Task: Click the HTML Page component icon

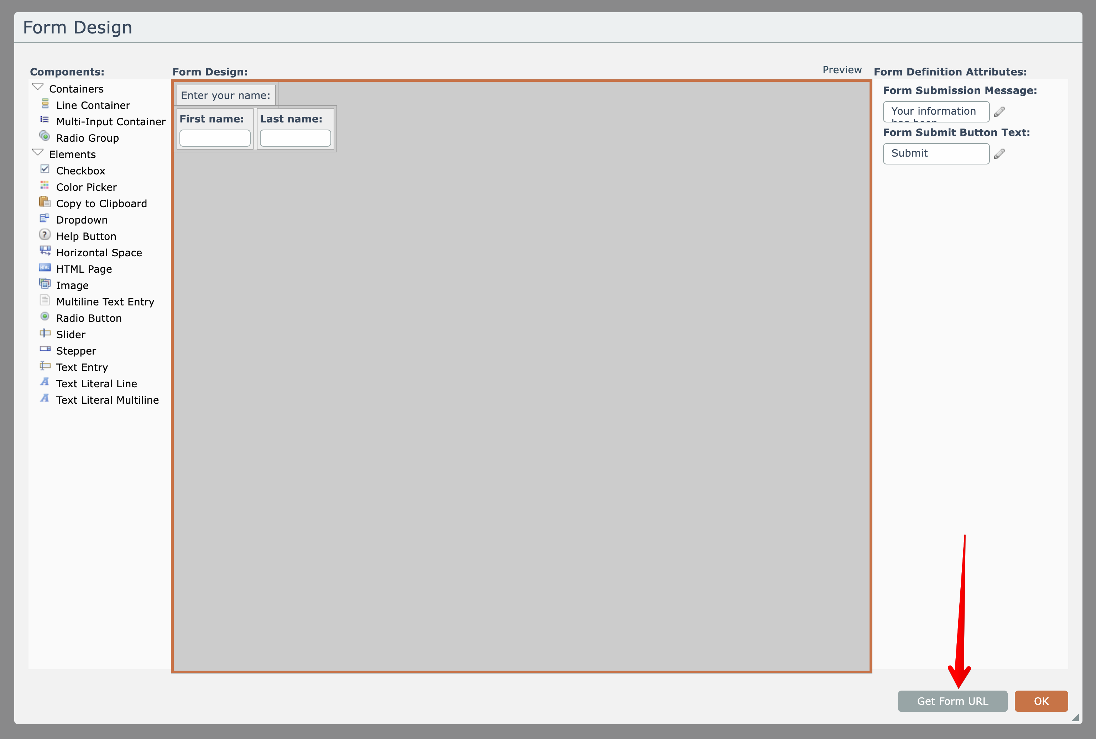Action: click(x=45, y=267)
